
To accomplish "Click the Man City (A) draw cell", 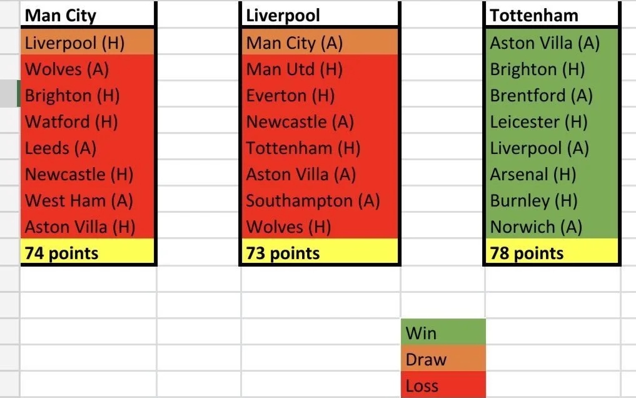I will coord(320,42).
